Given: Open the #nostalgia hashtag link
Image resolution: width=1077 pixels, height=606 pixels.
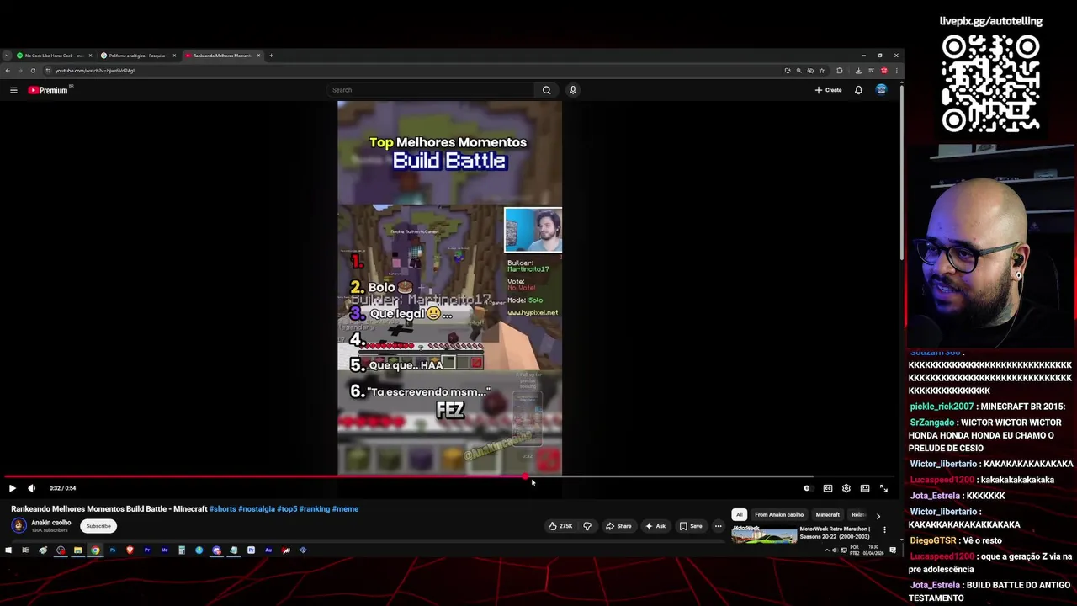Looking at the screenshot, I should [x=257, y=509].
